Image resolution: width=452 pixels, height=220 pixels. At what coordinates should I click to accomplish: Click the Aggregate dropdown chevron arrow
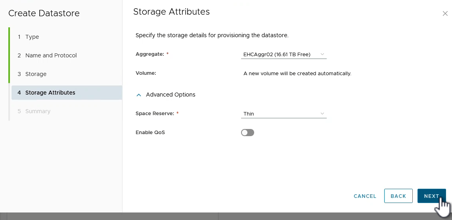(322, 54)
